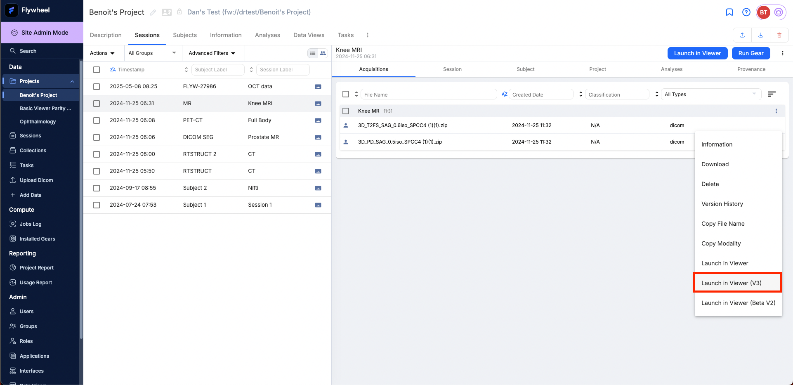Click the blue Launch in Viewer button
The height and width of the screenshot is (385, 793).
pos(697,53)
